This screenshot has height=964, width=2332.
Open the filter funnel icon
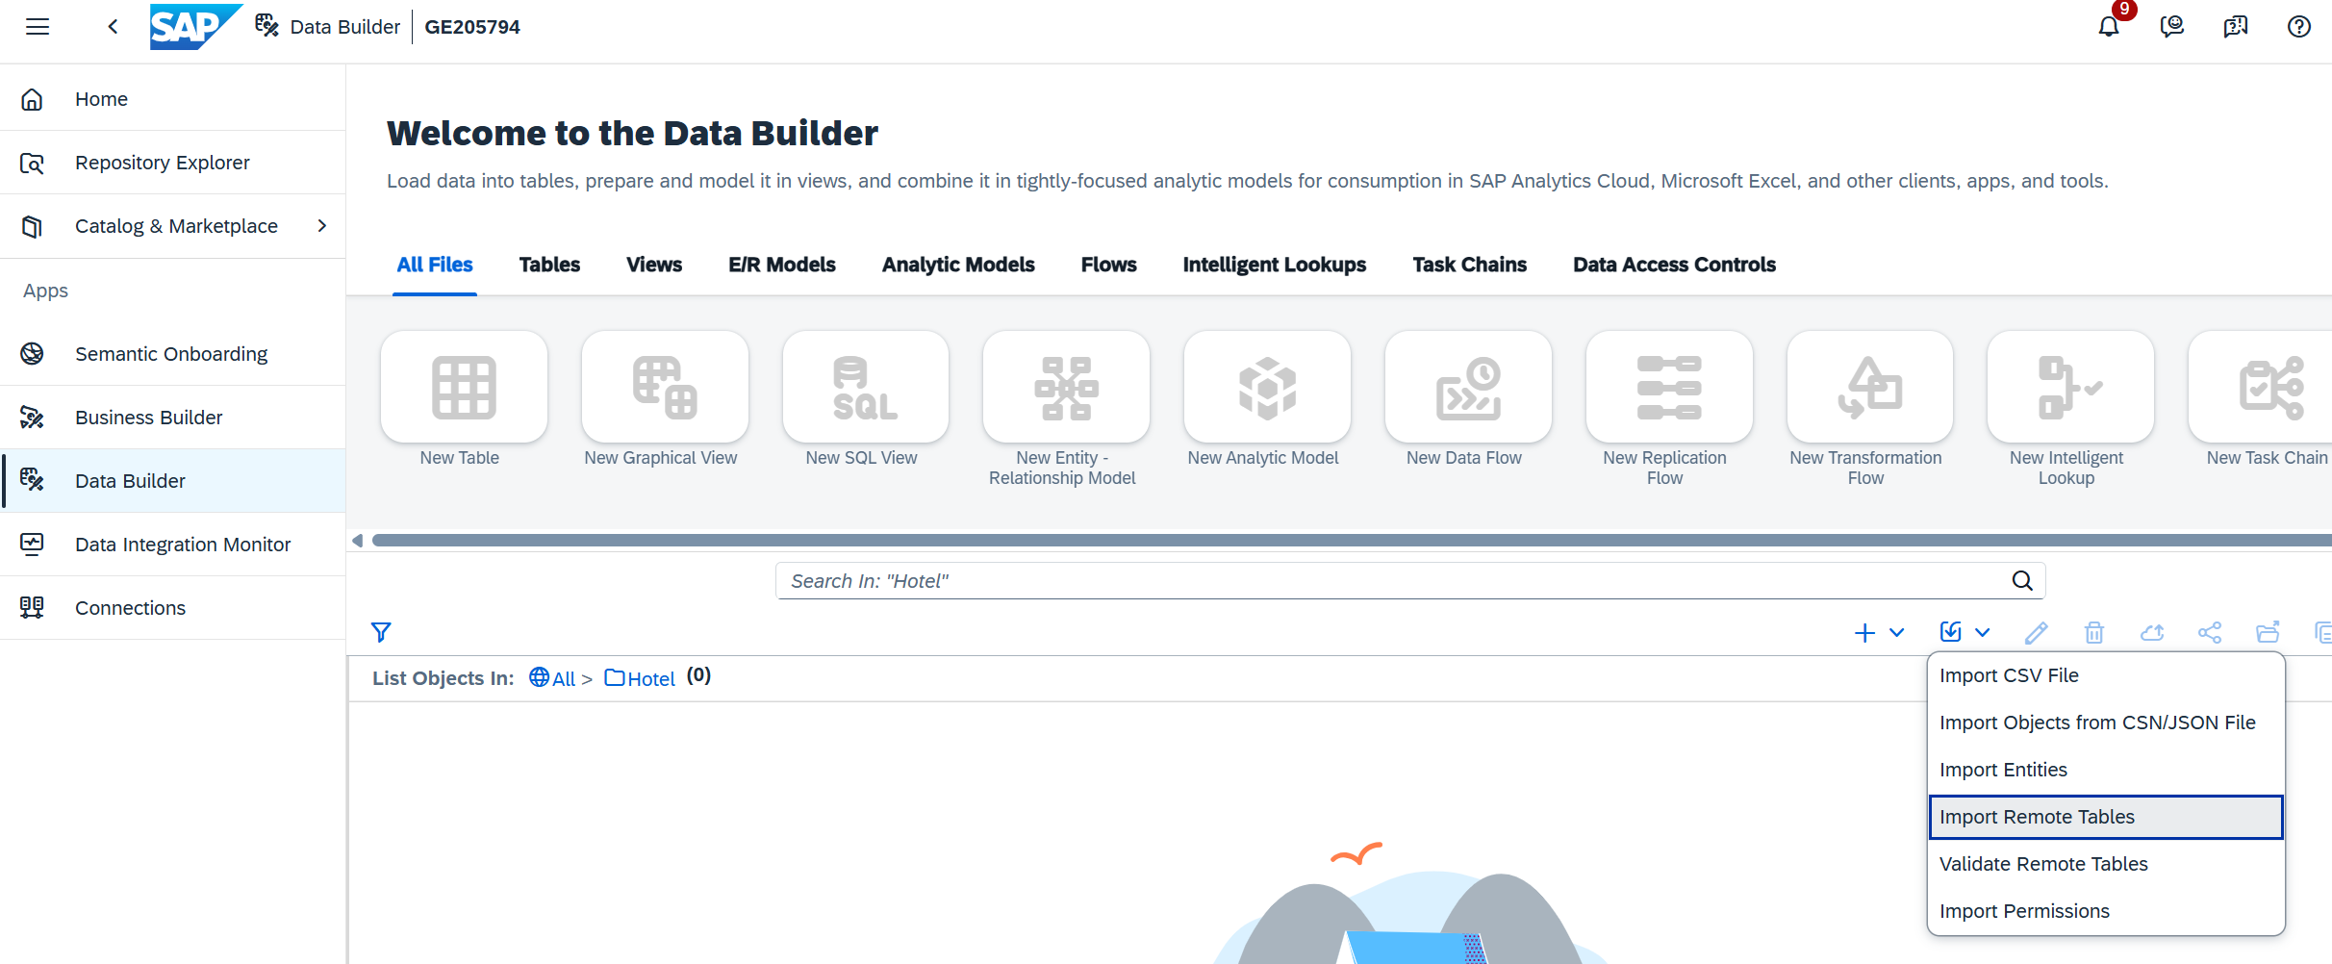click(381, 632)
